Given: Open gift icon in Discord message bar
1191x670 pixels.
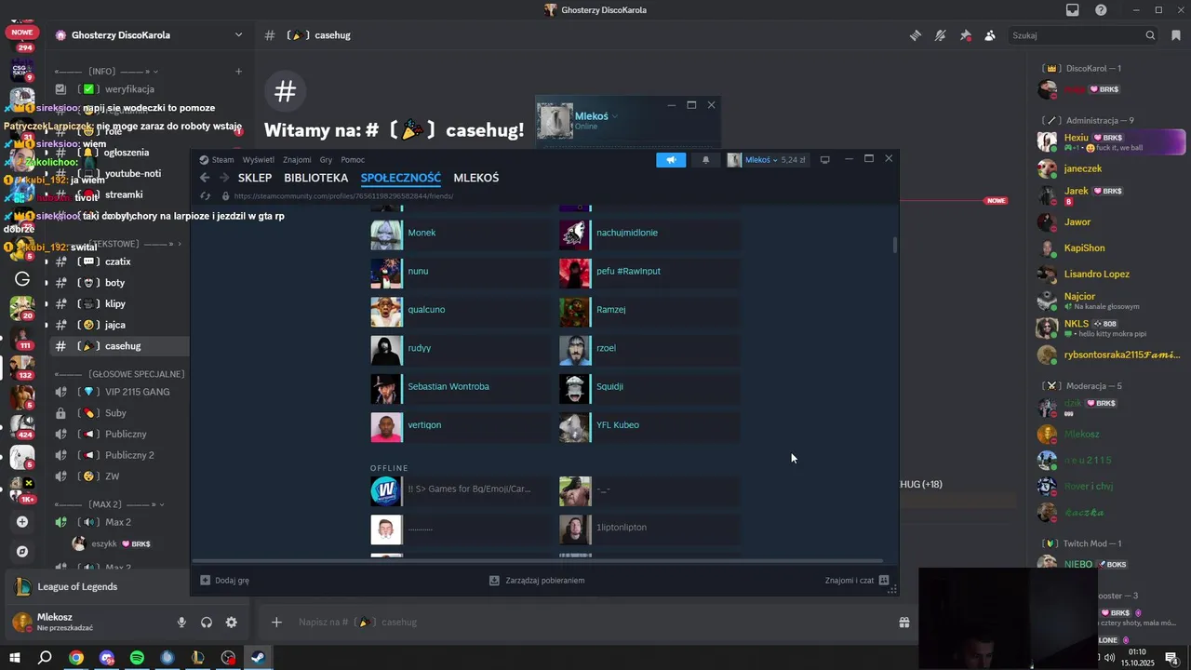Looking at the screenshot, I should tap(903, 622).
